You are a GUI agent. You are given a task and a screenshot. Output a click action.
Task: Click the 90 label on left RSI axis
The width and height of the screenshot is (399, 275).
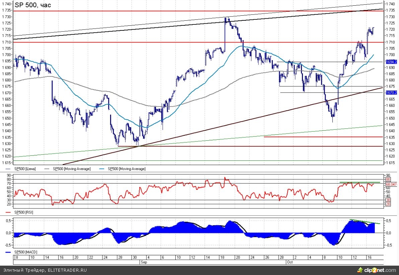click(9, 175)
